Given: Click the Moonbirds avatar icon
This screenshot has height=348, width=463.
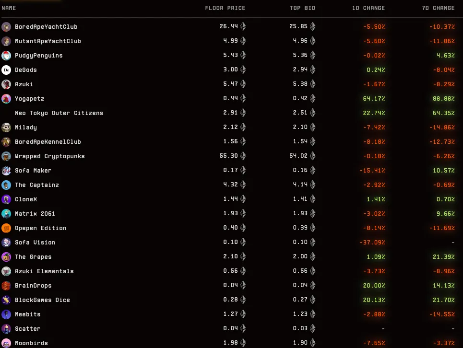Looking at the screenshot, I should tap(6, 343).
